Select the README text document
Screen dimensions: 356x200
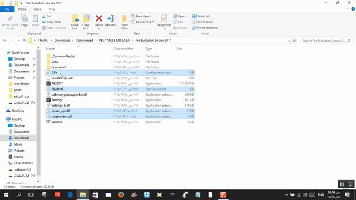(120, 89)
